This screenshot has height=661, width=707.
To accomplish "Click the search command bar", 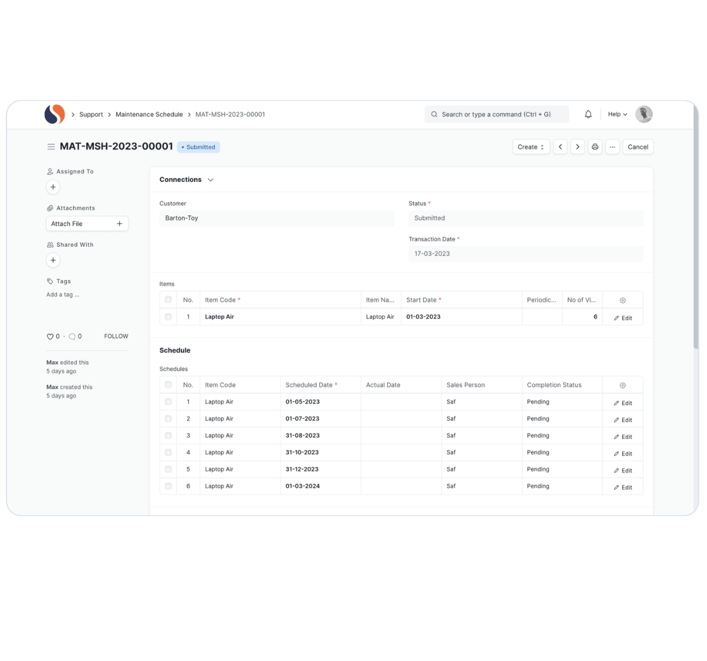I will click(x=496, y=114).
